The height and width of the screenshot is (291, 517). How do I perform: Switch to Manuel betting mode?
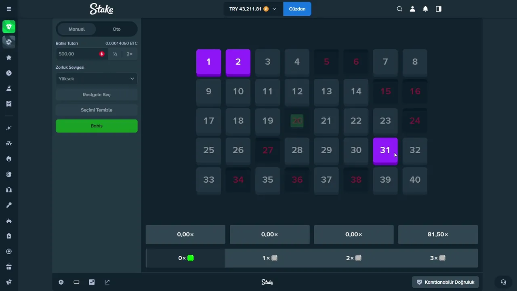77,29
